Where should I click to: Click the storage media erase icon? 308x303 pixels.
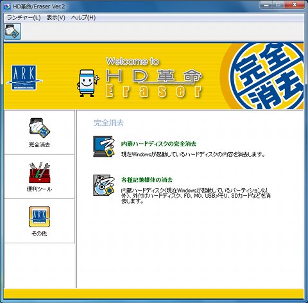[104, 185]
